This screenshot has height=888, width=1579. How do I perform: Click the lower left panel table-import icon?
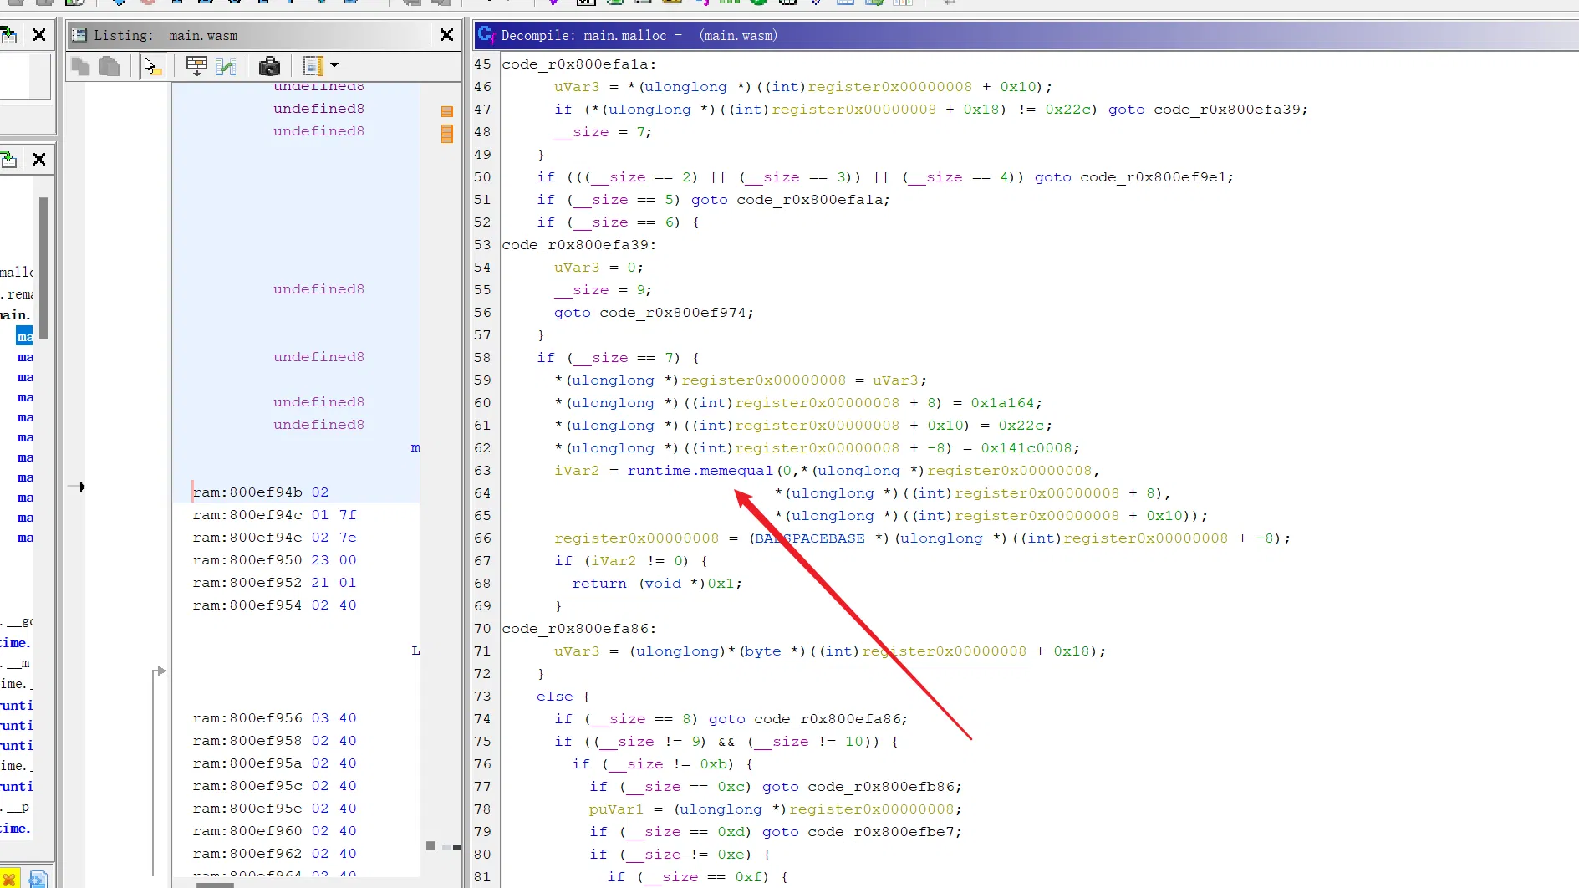point(9,159)
